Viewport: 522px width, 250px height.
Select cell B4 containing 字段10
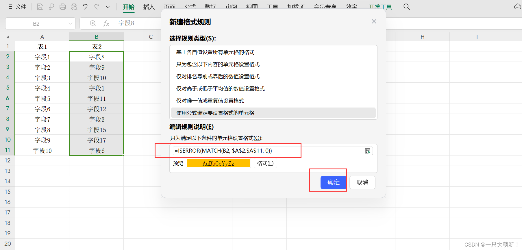[x=97, y=78]
